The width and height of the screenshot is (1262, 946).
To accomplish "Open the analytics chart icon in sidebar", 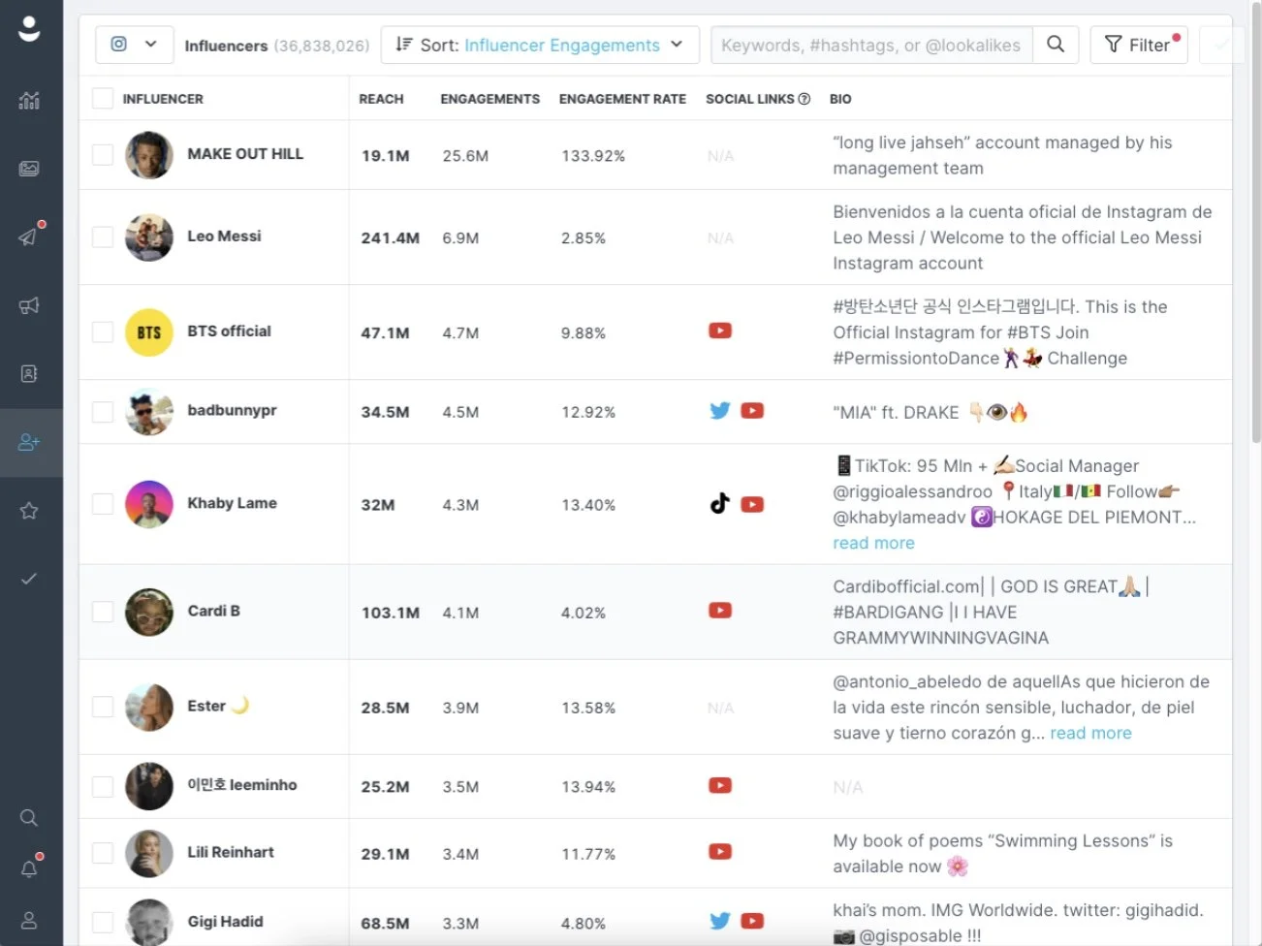I will click(29, 100).
